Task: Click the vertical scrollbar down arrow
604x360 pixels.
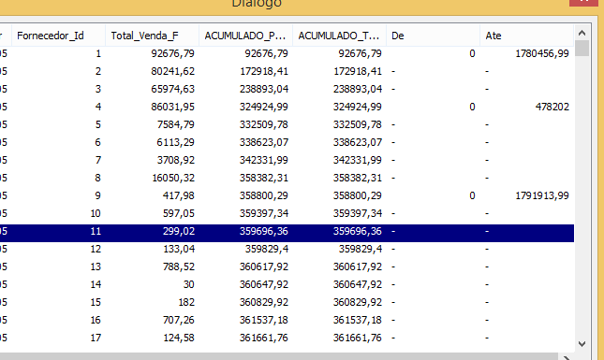Action: click(582, 344)
